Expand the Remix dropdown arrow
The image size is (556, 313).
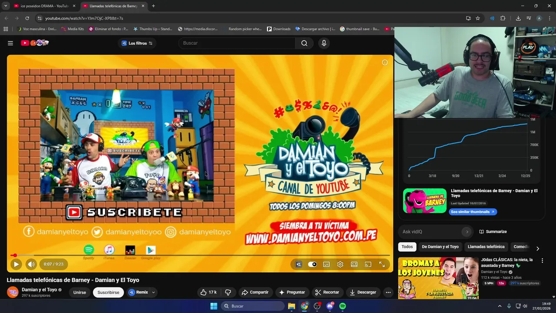[x=153, y=292]
